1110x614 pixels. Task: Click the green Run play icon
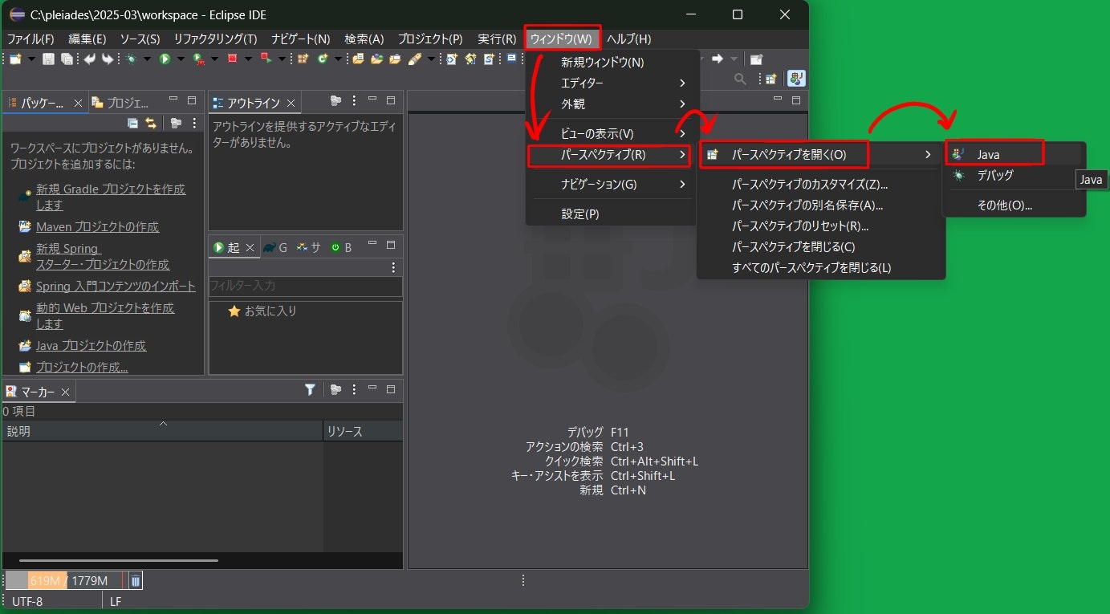pyautogui.click(x=165, y=59)
